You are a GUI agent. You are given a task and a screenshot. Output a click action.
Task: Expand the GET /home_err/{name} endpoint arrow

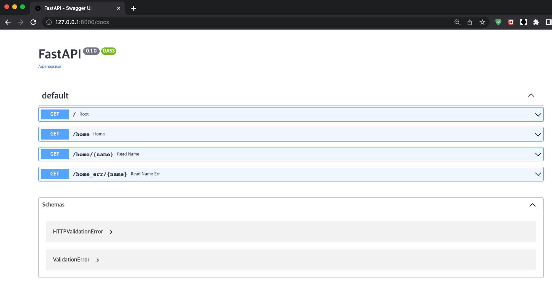(538, 174)
